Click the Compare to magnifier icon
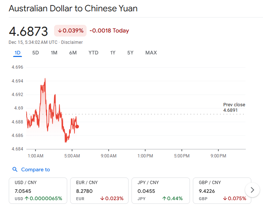The width and height of the screenshot is (263, 210). point(15,169)
